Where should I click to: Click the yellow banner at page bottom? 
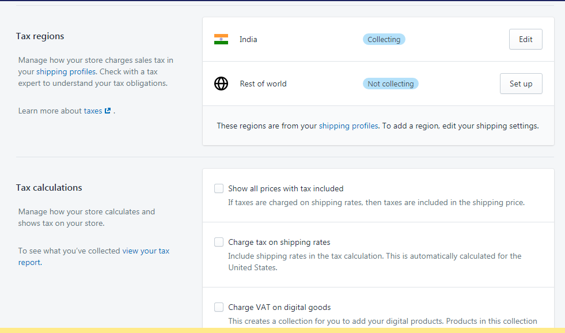[x=282, y=330]
